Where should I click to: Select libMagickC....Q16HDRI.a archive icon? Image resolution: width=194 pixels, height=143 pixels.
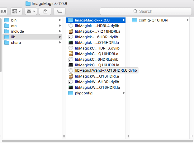71,54
